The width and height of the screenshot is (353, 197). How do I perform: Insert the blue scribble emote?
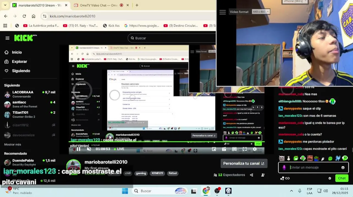pos(338,158)
